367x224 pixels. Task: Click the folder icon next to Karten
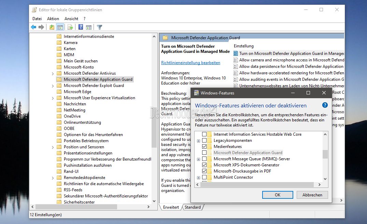pyautogui.click(x=59, y=49)
